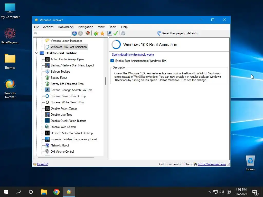Open settings via toolbar gear icon
263x197 pixels.
(x=123, y=33)
